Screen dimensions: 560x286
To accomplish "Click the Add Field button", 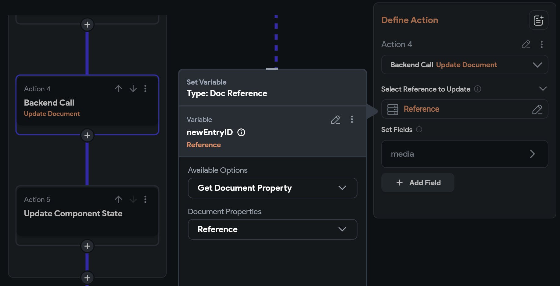I will (418, 183).
